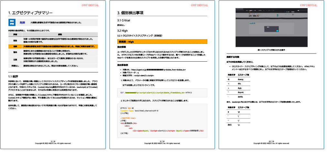This screenshot has height=152, width=327.
Task: Click the "3 / 16" page number
Action: coord(53,141)
